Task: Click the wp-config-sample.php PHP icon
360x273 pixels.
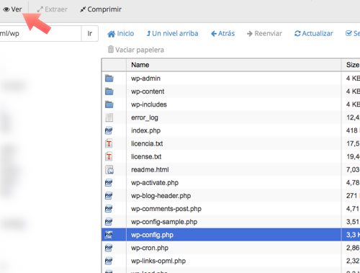Action: (x=109, y=222)
